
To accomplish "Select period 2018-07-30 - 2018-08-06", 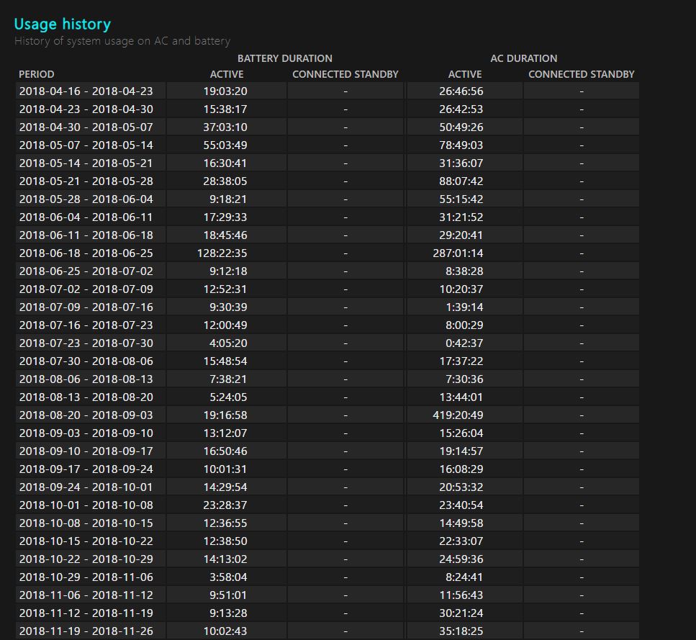I will click(x=86, y=361).
